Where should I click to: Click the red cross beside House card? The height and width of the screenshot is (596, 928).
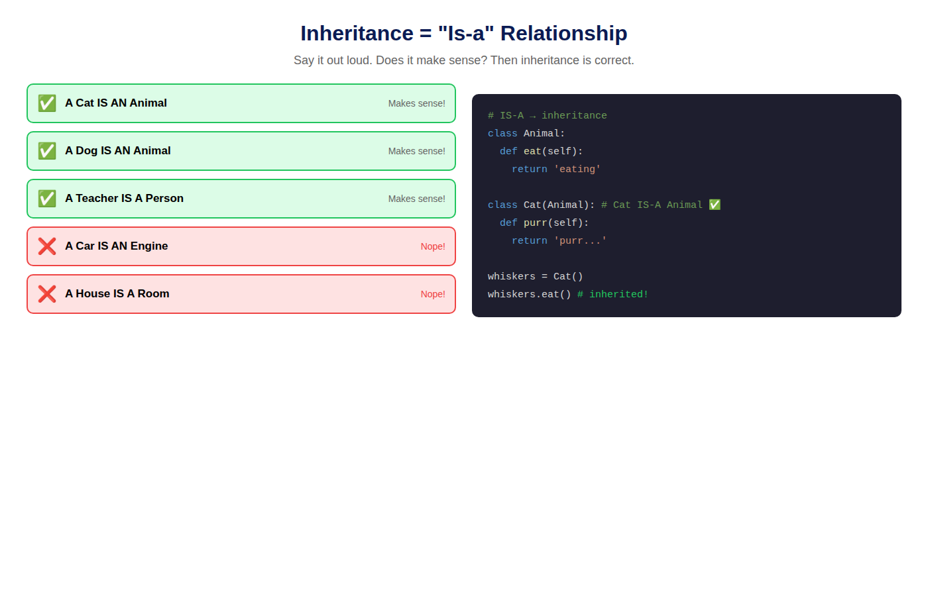pos(47,294)
